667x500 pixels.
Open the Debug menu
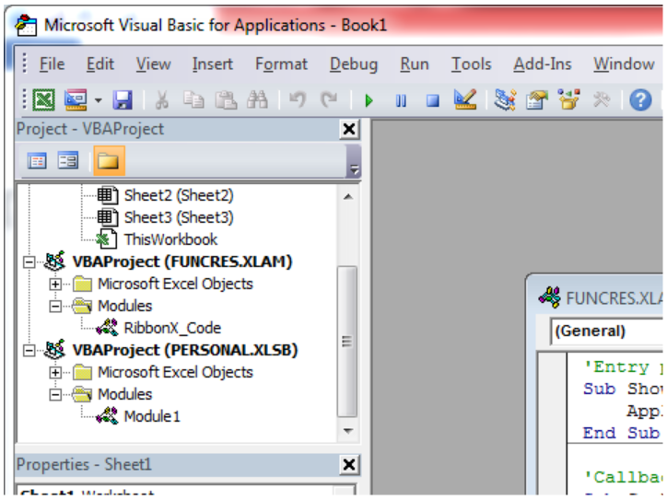point(354,64)
